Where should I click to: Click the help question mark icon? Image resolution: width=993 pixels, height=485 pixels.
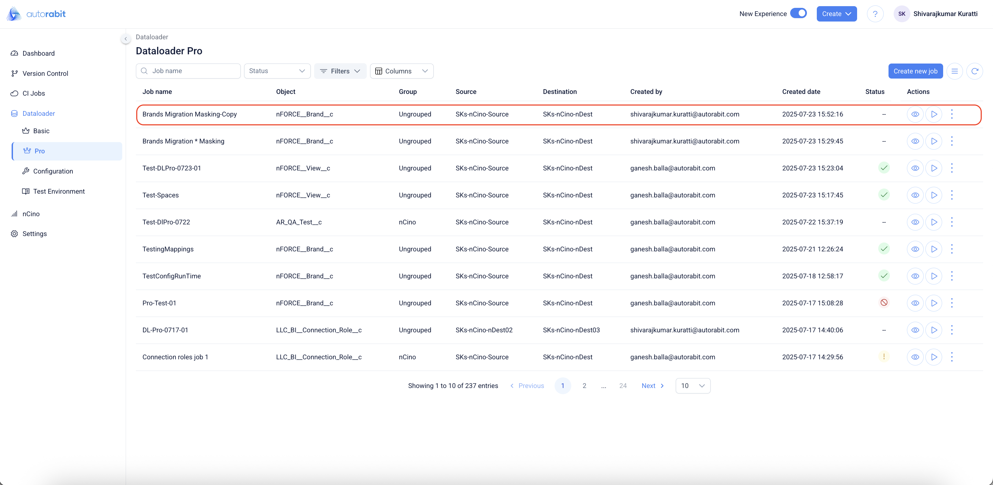[875, 14]
